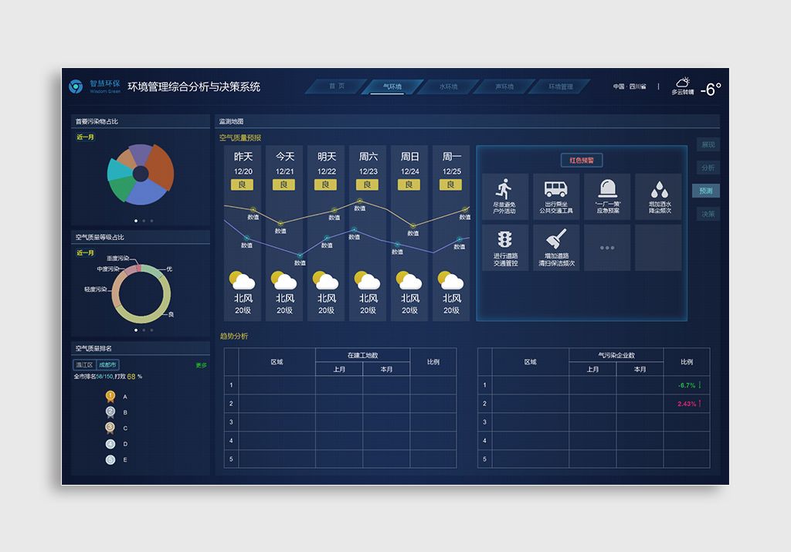Click the 更多 link in 空气质量排名
The height and width of the screenshot is (552, 791).
coord(201,365)
